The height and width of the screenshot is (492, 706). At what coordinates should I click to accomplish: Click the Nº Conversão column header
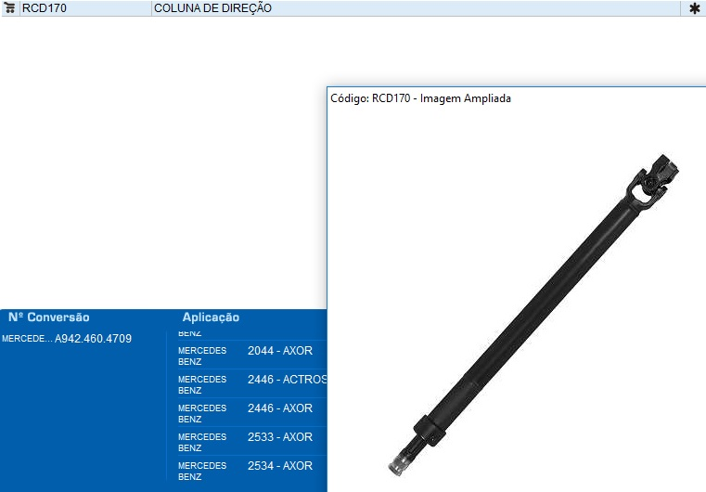(48, 317)
